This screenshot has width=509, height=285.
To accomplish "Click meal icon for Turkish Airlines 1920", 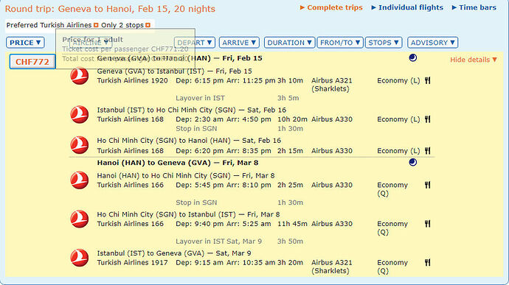I will click(428, 81).
